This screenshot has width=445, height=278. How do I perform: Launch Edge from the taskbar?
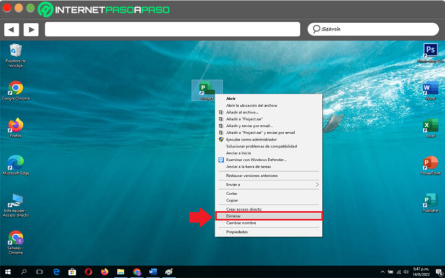[56, 272]
